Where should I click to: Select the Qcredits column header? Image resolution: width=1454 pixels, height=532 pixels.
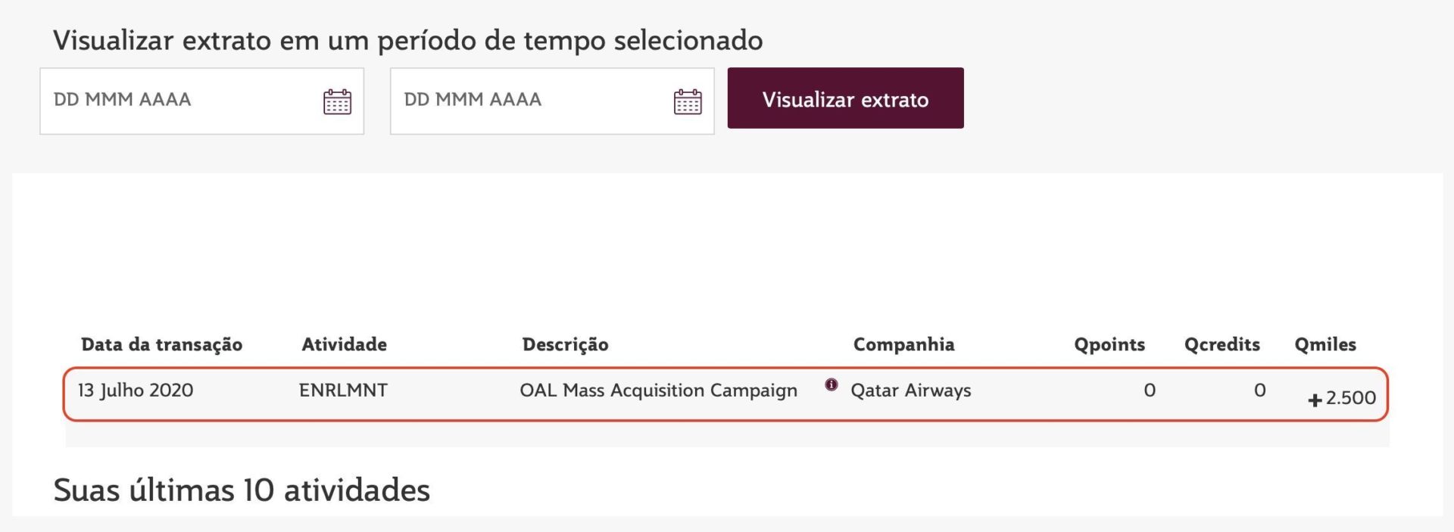click(x=1222, y=344)
